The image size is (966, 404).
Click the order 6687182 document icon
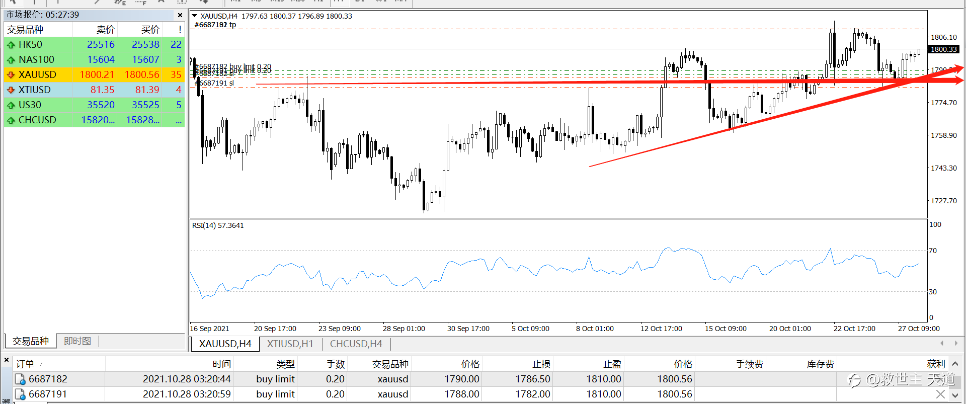[x=20, y=379]
